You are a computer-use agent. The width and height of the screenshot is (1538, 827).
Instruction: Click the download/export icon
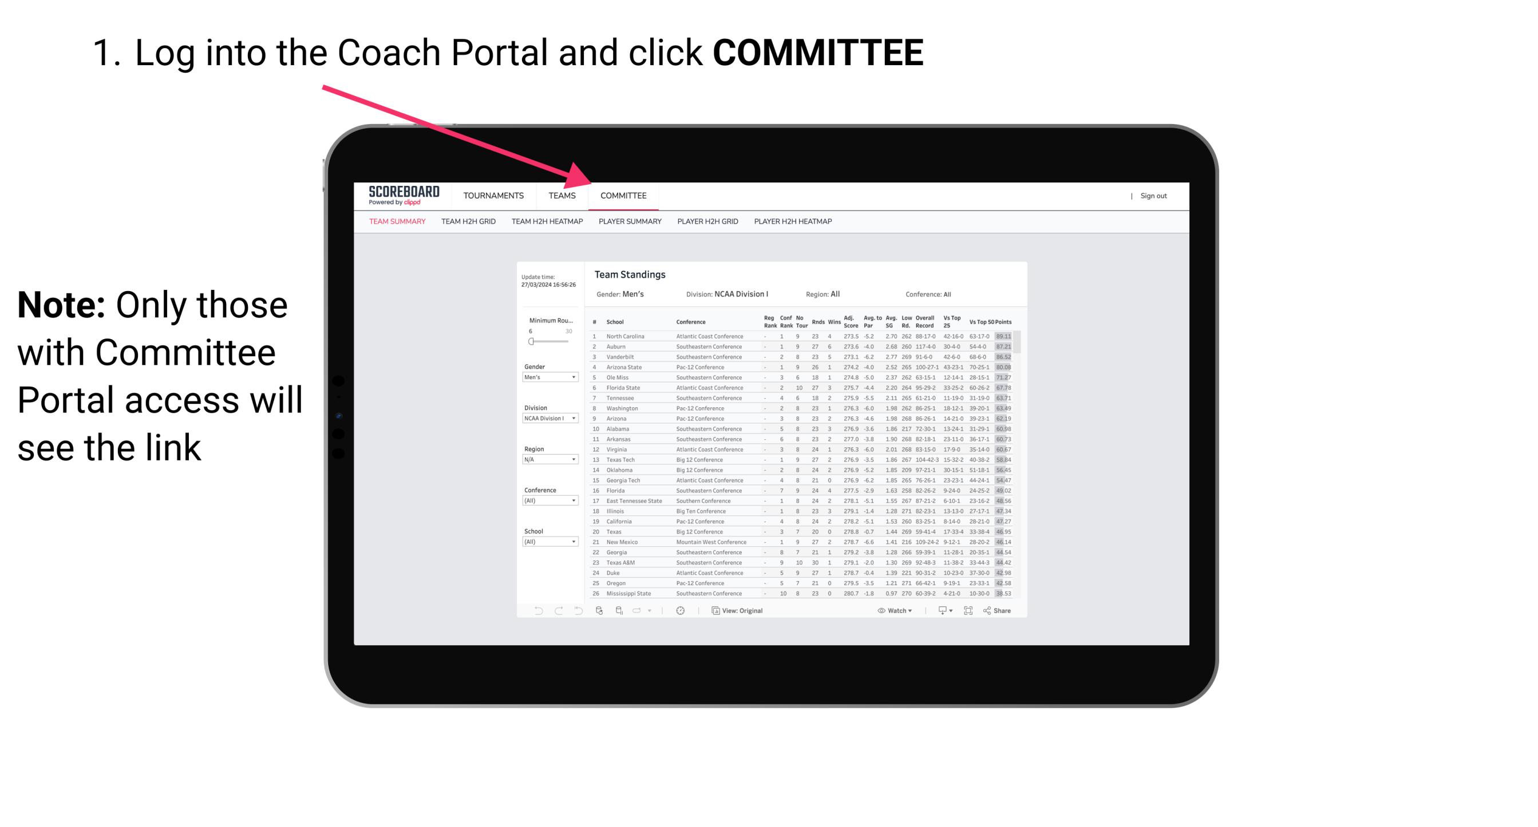click(x=940, y=611)
